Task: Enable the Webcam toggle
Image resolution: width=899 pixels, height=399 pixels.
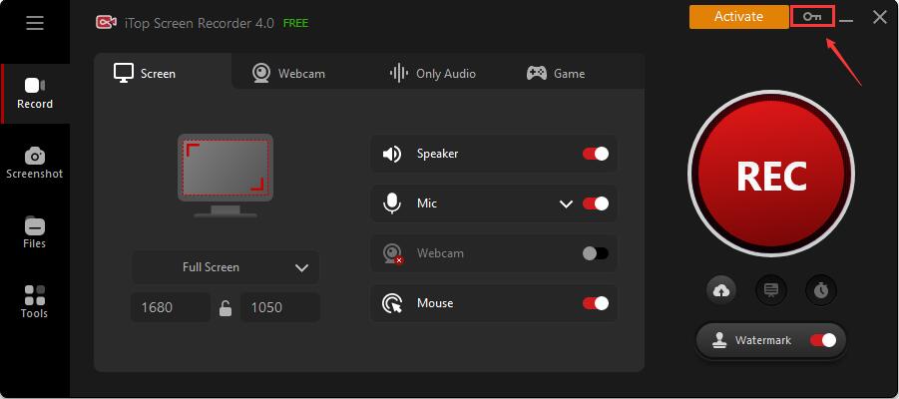Action: 596,253
